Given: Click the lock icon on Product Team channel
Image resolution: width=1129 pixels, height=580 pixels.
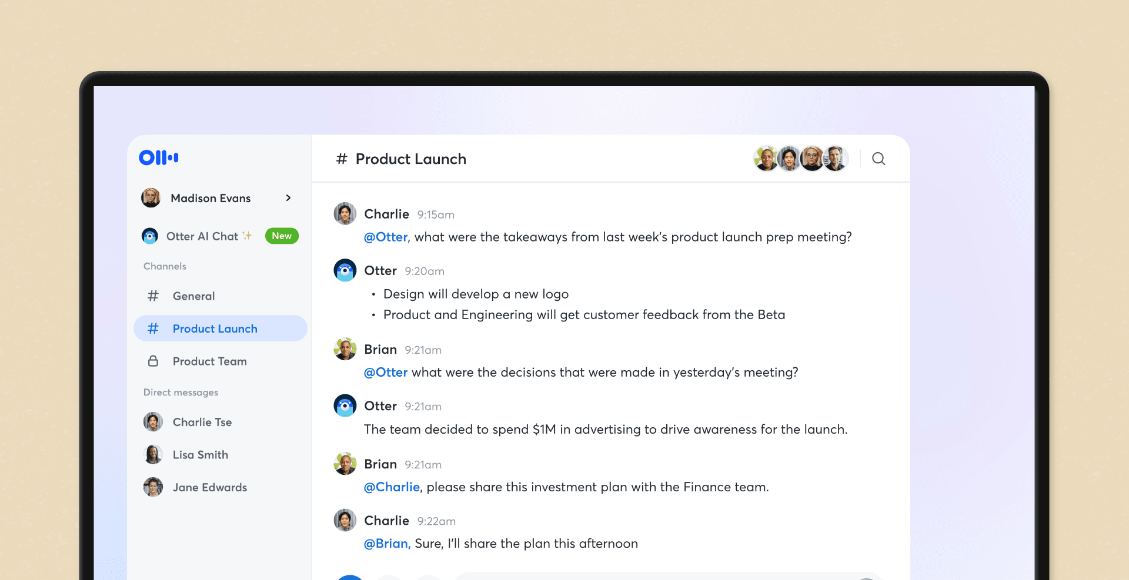Looking at the screenshot, I should [x=152, y=361].
